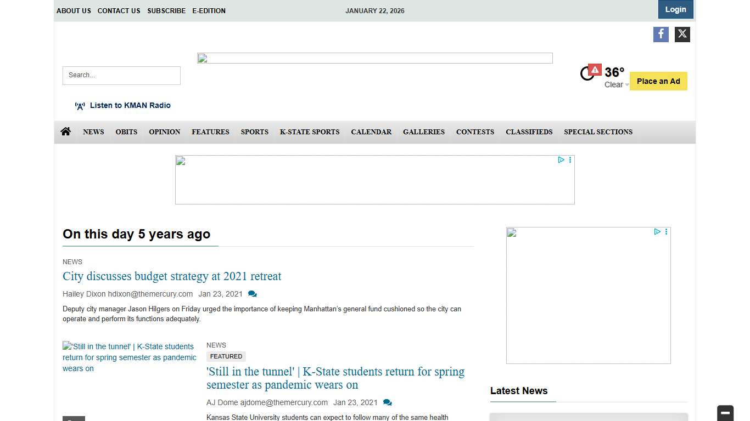Expand the Classifieds navigation menu
Viewport: 750px width, 421px height.
coord(529,132)
